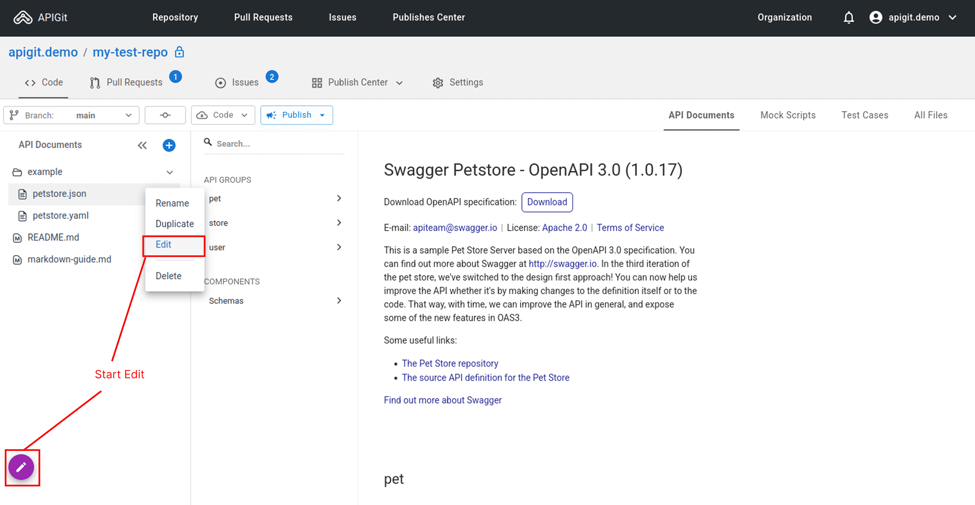Open The Pet Store repository link
Image resolution: width=975 pixels, height=505 pixels.
click(x=450, y=364)
